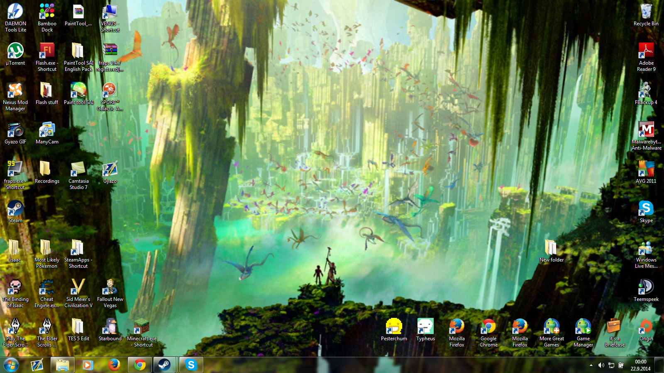This screenshot has height=373, width=664.
Task: Open Malwarebytes Anti-Malware shortcut
Action: (x=646, y=136)
